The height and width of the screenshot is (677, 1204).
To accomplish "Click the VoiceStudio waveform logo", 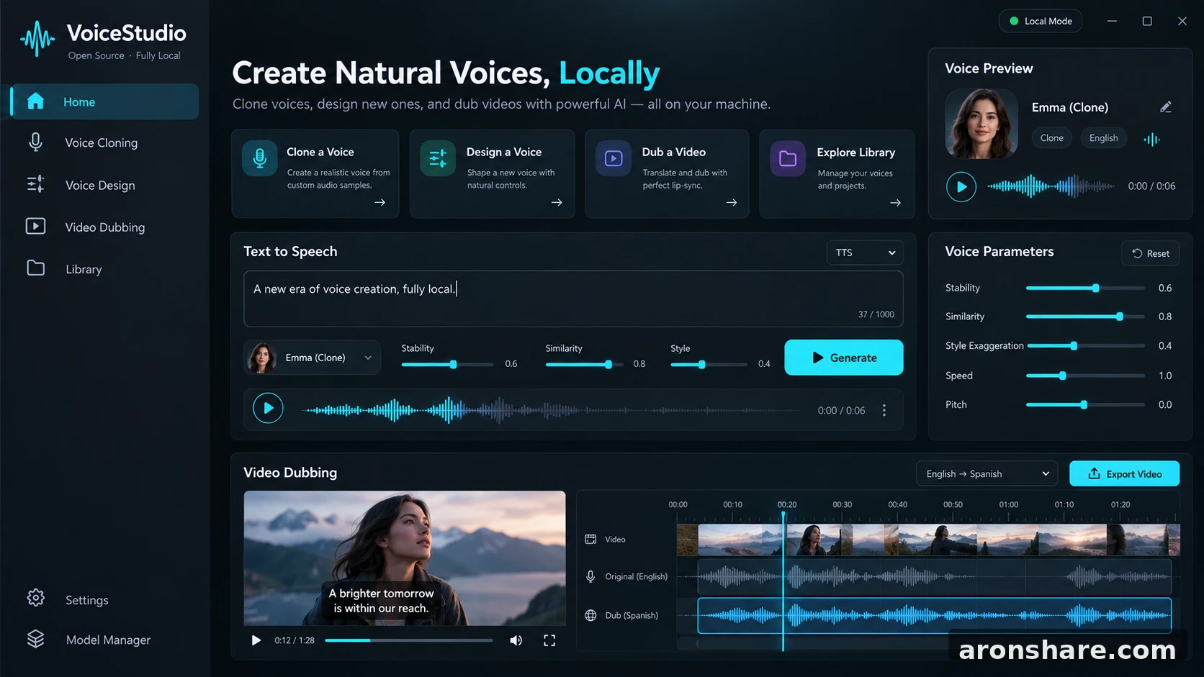I will pos(37,39).
